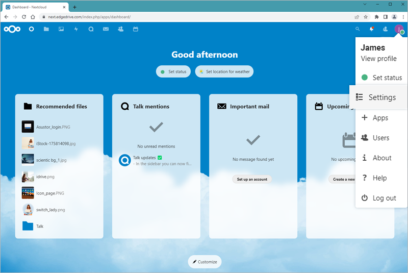The image size is (408, 273).
Task: Open tab search dropdown arrow
Action: (x=365, y=4)
